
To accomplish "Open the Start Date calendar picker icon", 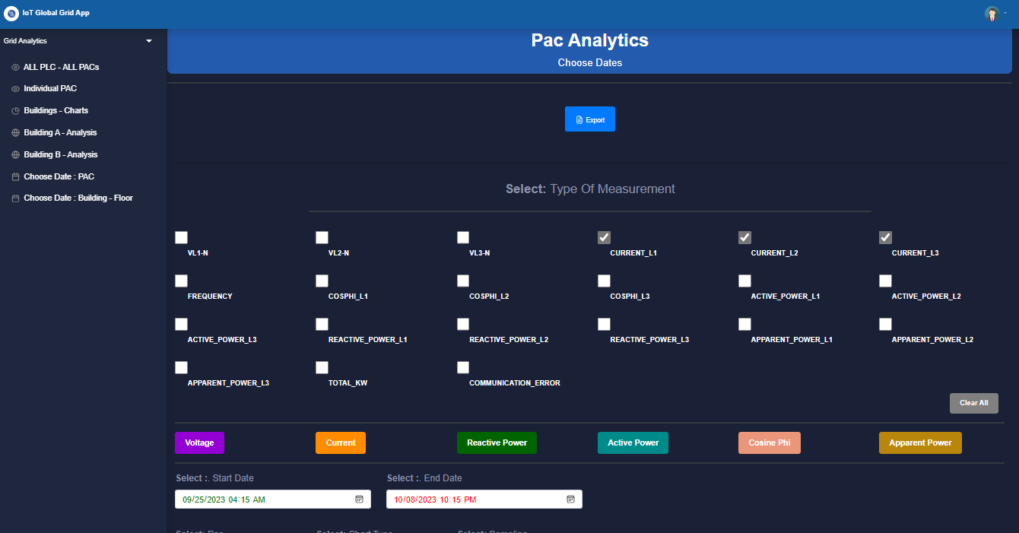I will (359, 500).
